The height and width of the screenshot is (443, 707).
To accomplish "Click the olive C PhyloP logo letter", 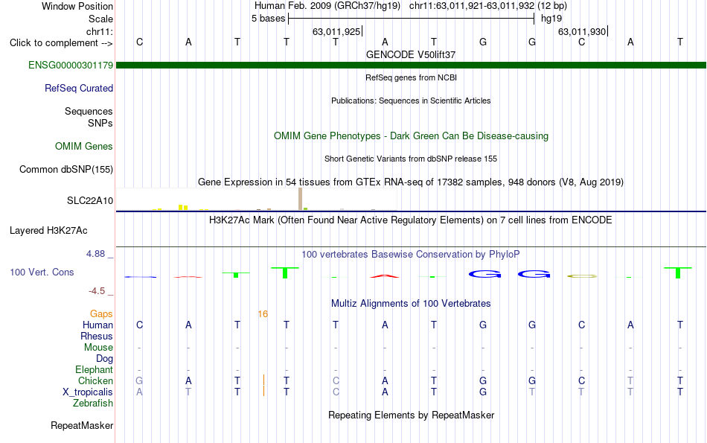I will pyautogui.click(x=582, y=275).
